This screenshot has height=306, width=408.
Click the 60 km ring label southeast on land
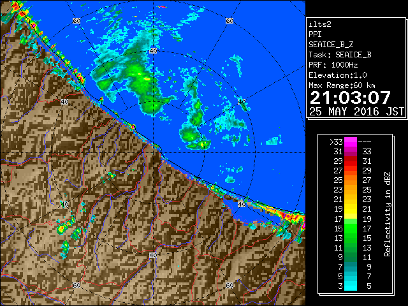(x=229, y=285)
